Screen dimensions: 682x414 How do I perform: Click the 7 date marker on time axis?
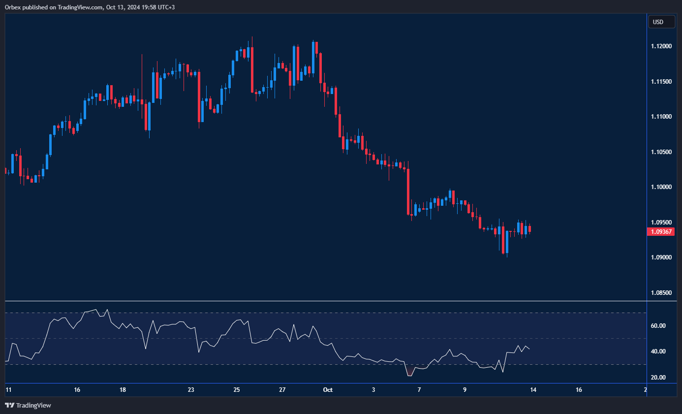coord(419,390)
